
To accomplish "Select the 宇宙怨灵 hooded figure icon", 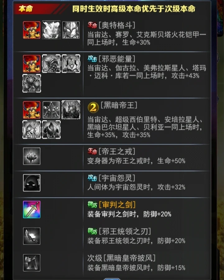I will [x=32, y=183].
